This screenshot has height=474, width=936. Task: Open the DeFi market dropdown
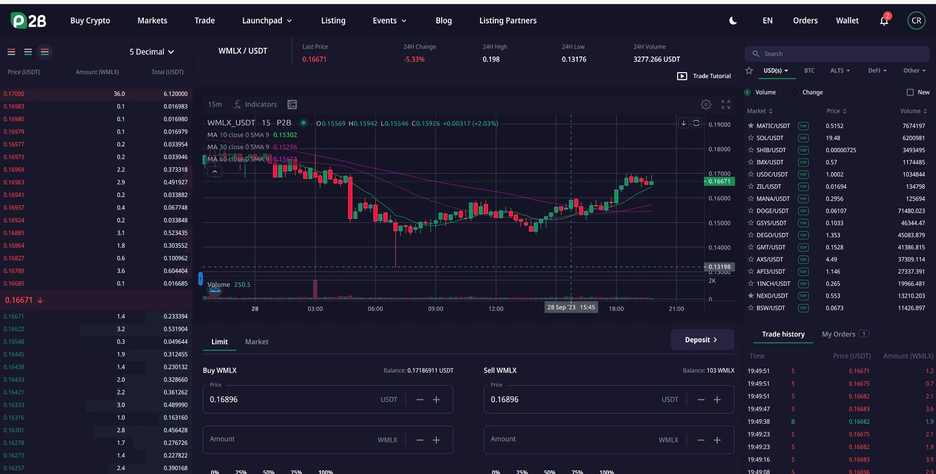pyautogui.click(x=877, y=71)
